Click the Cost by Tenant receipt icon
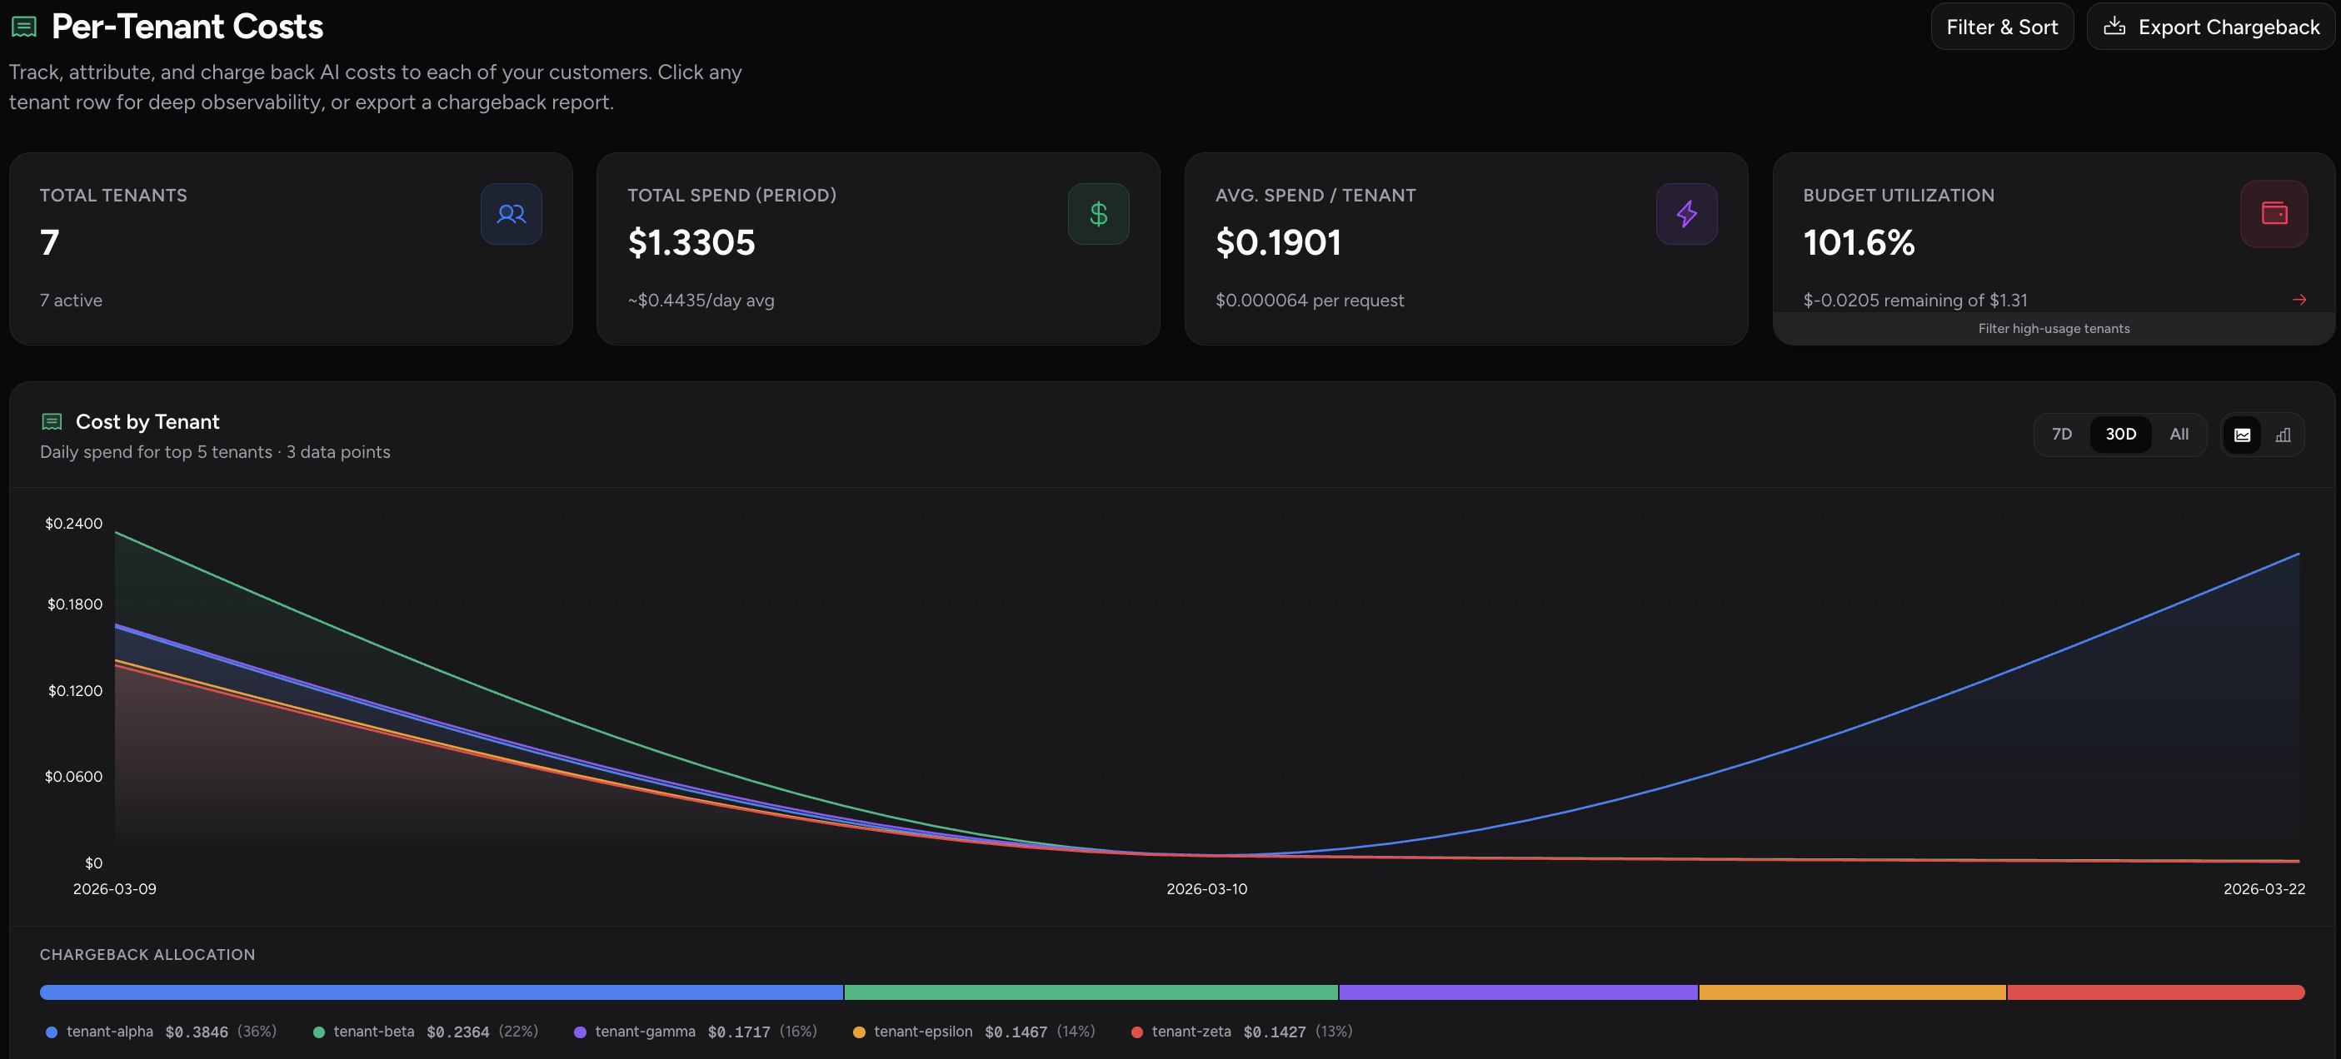The image size is (2341, 1059). [x=52, y=421]
